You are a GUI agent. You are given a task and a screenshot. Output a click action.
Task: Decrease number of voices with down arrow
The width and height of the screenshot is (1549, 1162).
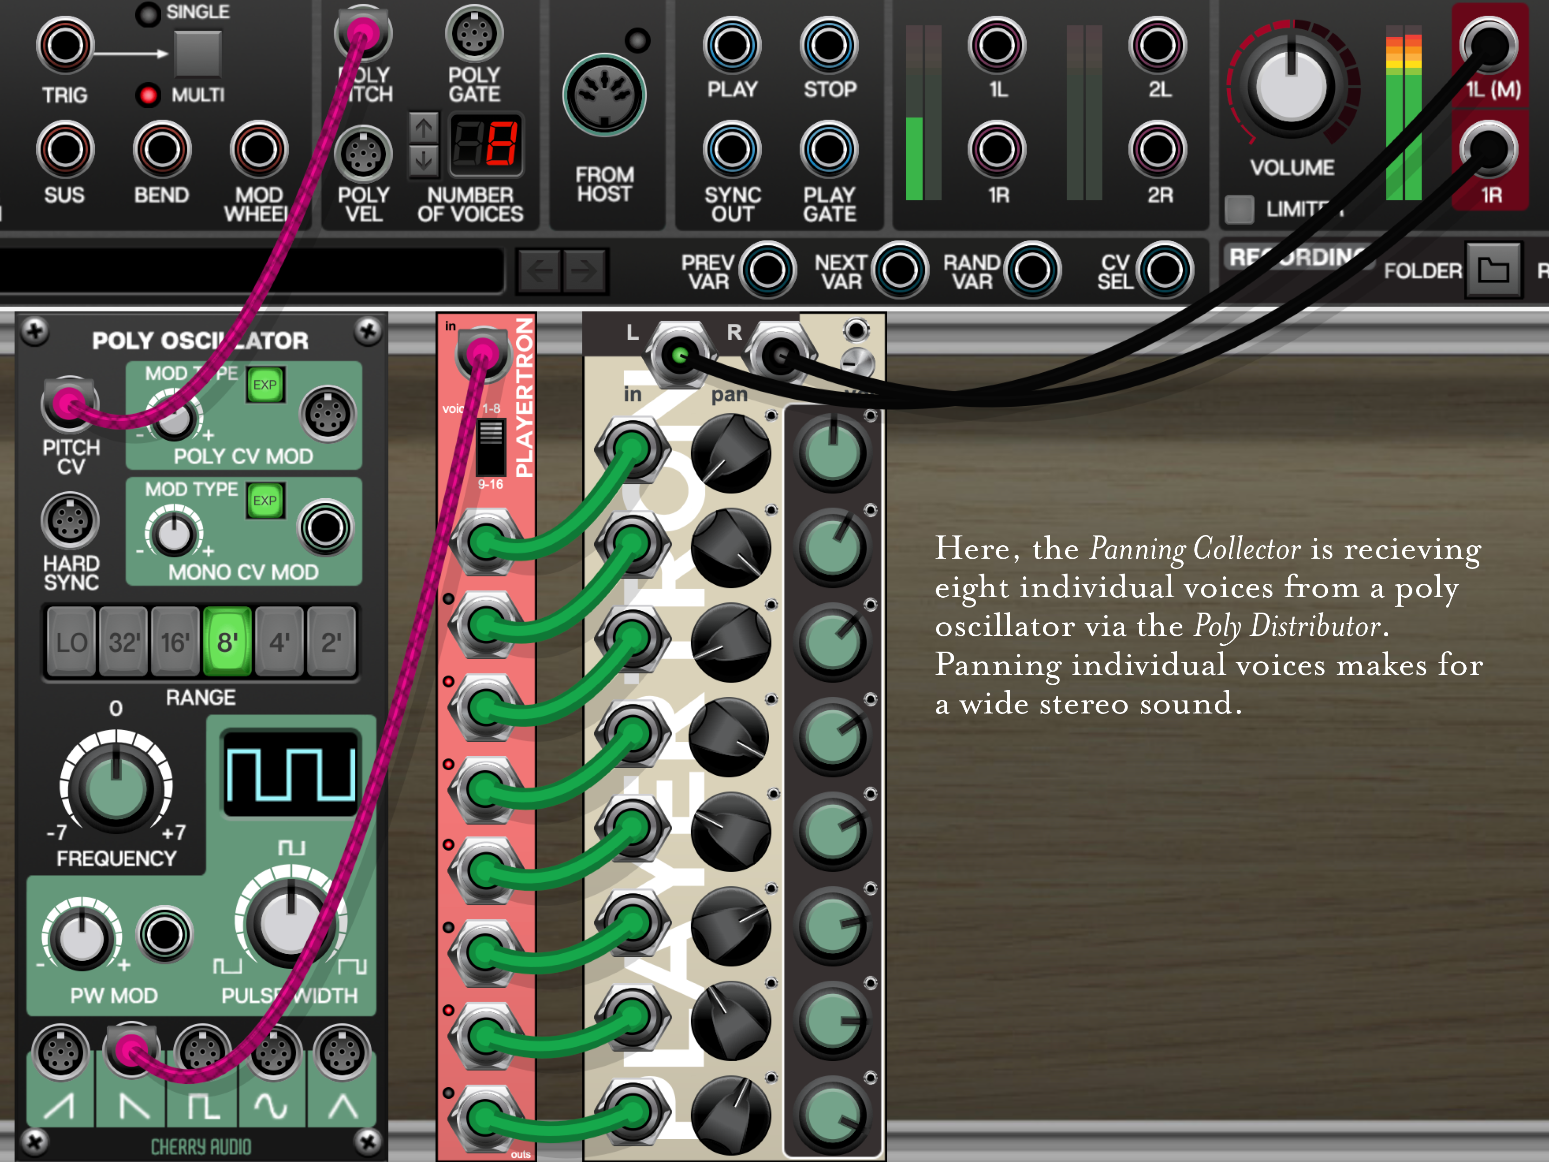click(424, 161)
